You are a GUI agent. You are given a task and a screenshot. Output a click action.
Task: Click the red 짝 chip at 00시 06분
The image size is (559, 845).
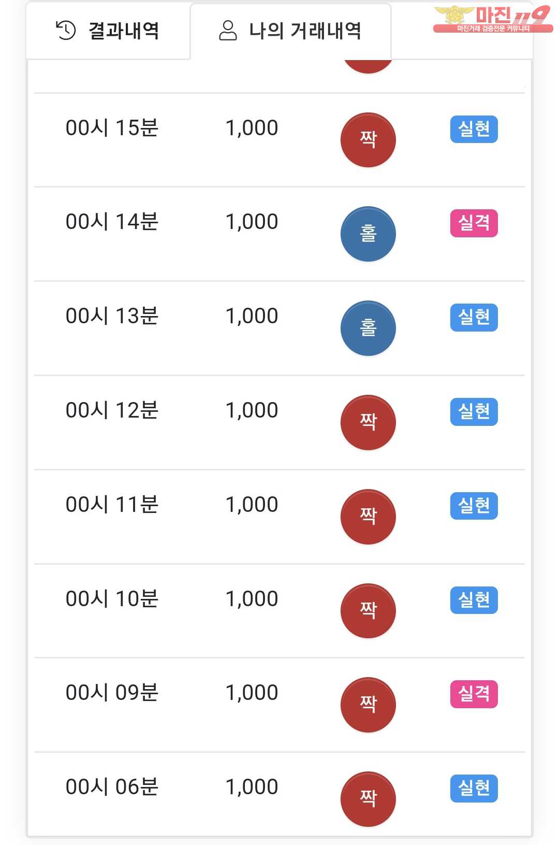coord(368,799)
